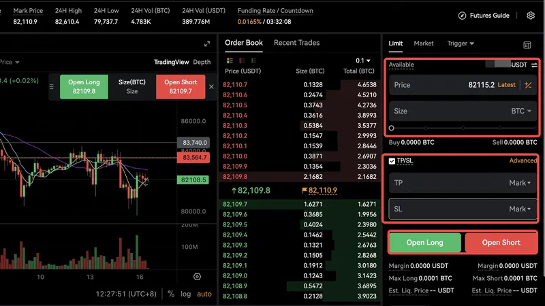This screenshot has height=306, width=545.
Task: Open the Futures Guide compass icon
Action: pos(462,16)
